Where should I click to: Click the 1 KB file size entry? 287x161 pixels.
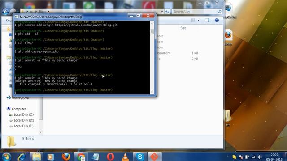coord(195,53)
